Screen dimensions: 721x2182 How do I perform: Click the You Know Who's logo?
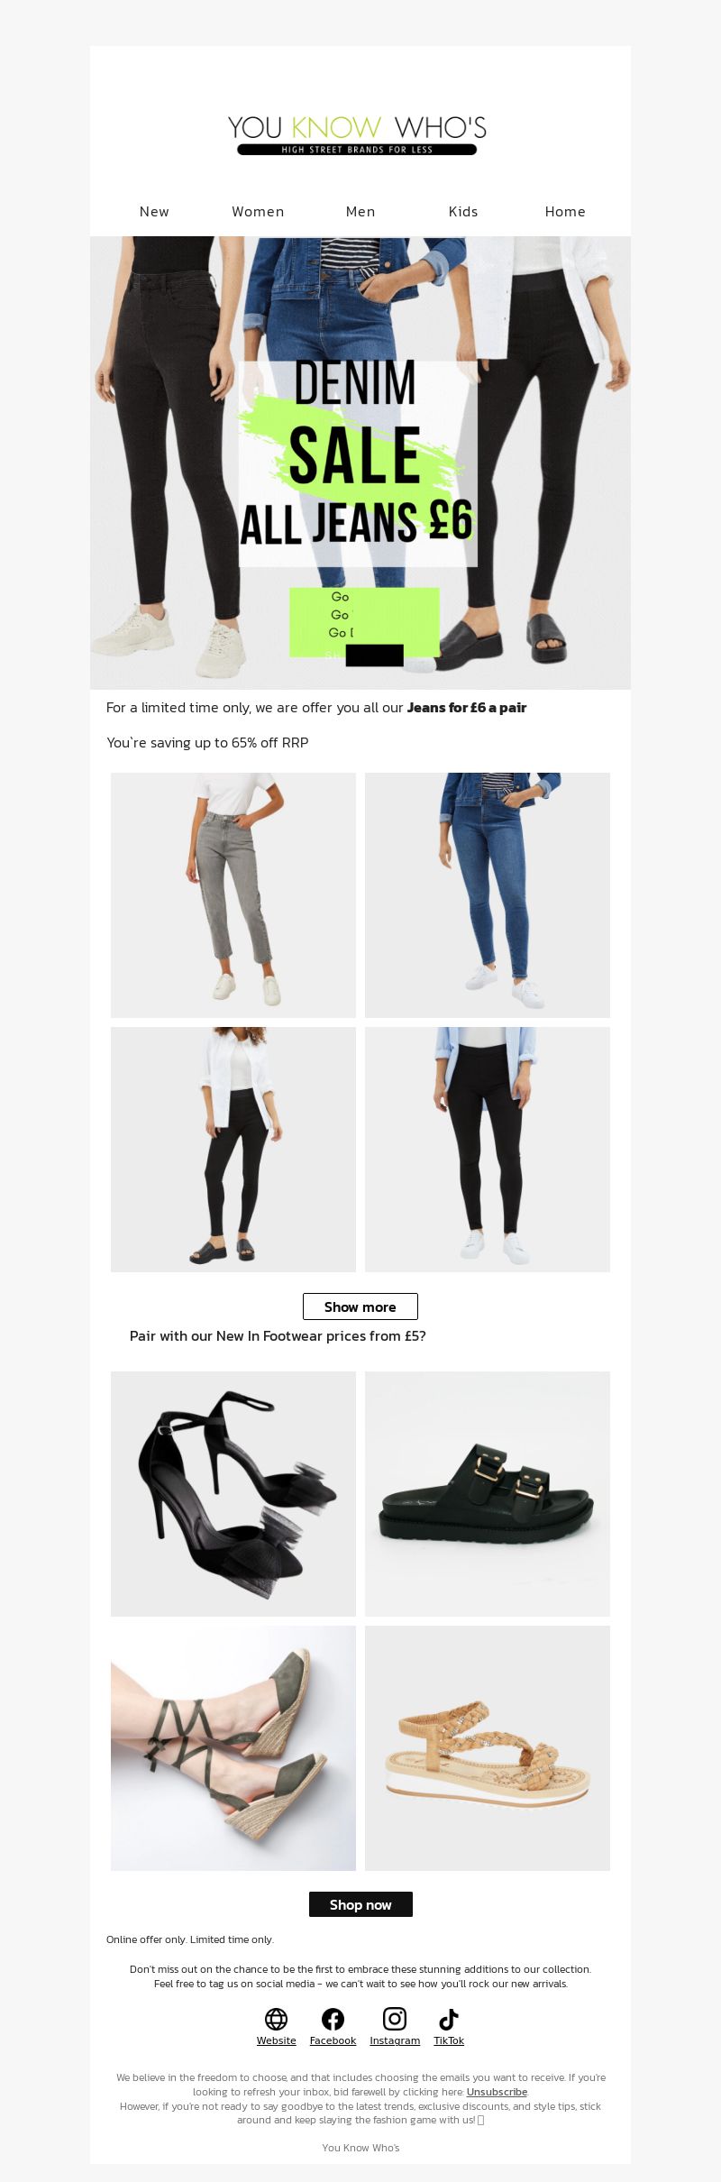click(x=357, y=135)
